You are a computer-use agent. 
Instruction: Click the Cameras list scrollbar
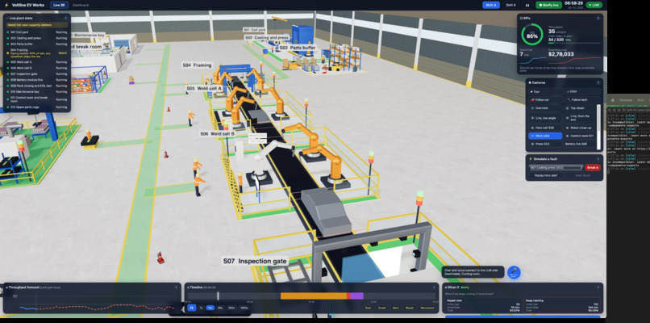point(598,127)
